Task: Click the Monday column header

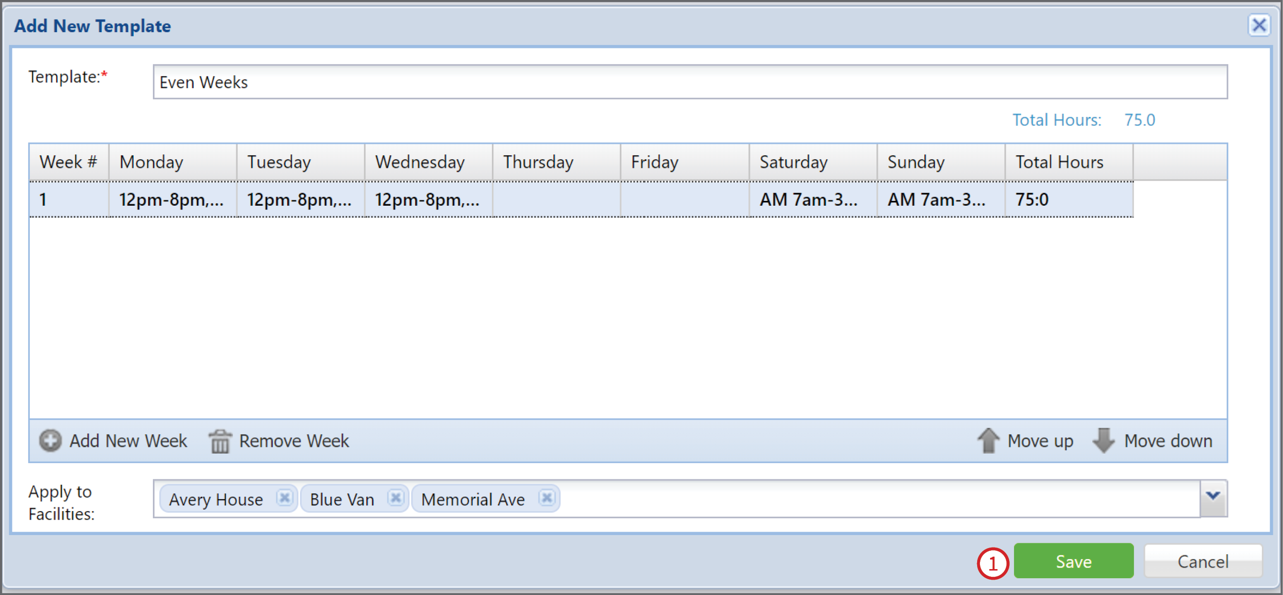Action: [172, 162]
